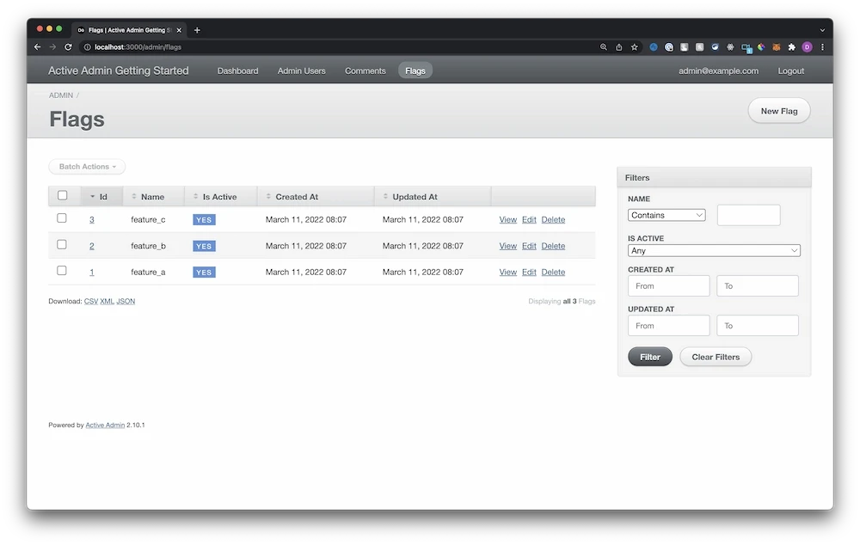Select all rows with the header checkbox
This screenshot has height=545, width=860.
(x=62, y=195)
